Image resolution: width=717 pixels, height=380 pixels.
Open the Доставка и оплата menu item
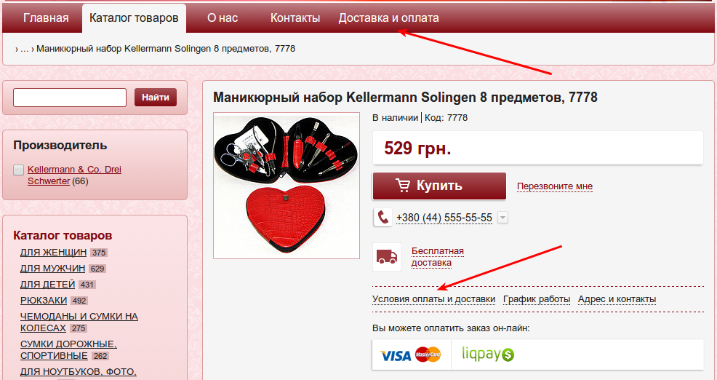click(x=389, y=18)
